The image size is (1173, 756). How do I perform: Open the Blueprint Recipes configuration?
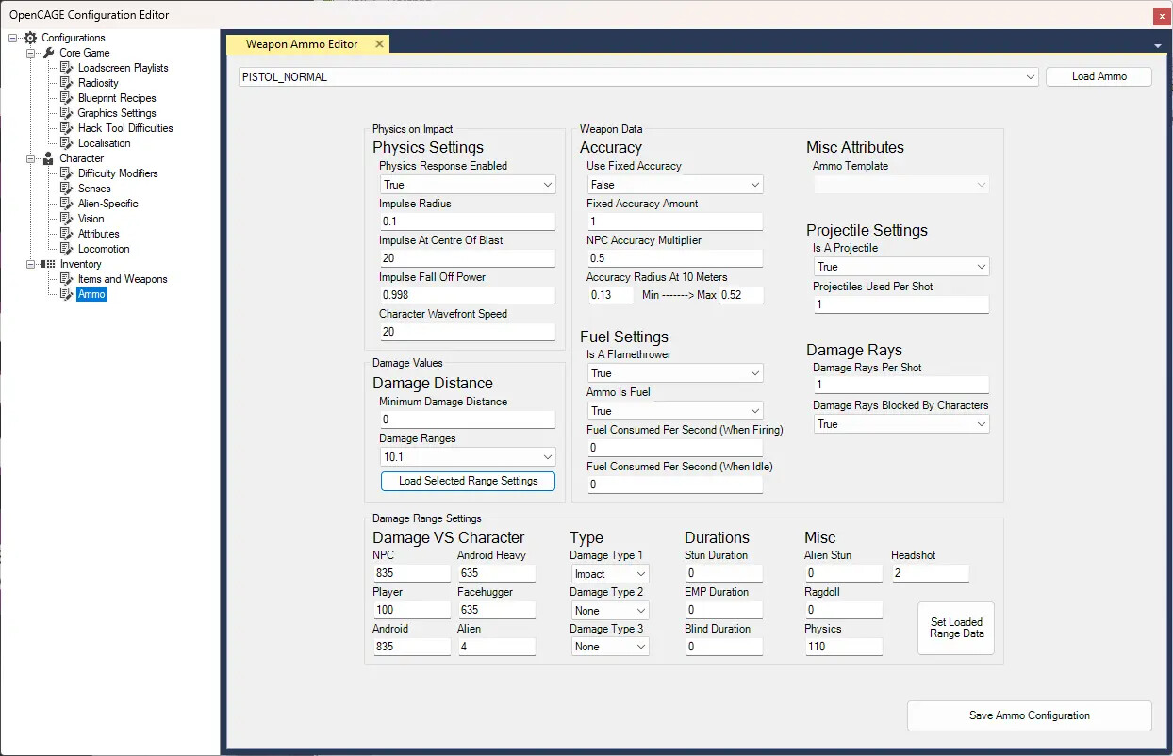[114, 97]
